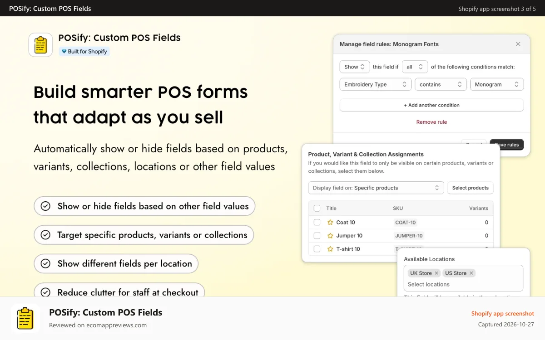Open the Monogram value dropdown

(x=497, y=84)
